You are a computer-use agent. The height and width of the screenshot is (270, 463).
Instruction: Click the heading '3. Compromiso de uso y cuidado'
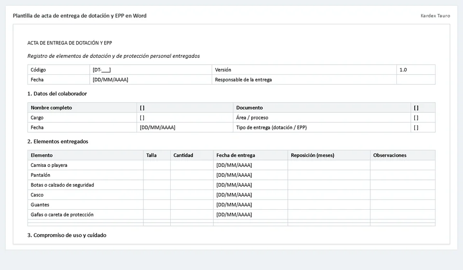67,235
